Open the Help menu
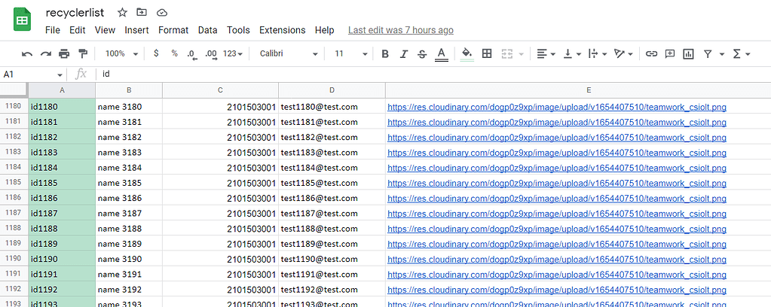 (x=324, y=30)
